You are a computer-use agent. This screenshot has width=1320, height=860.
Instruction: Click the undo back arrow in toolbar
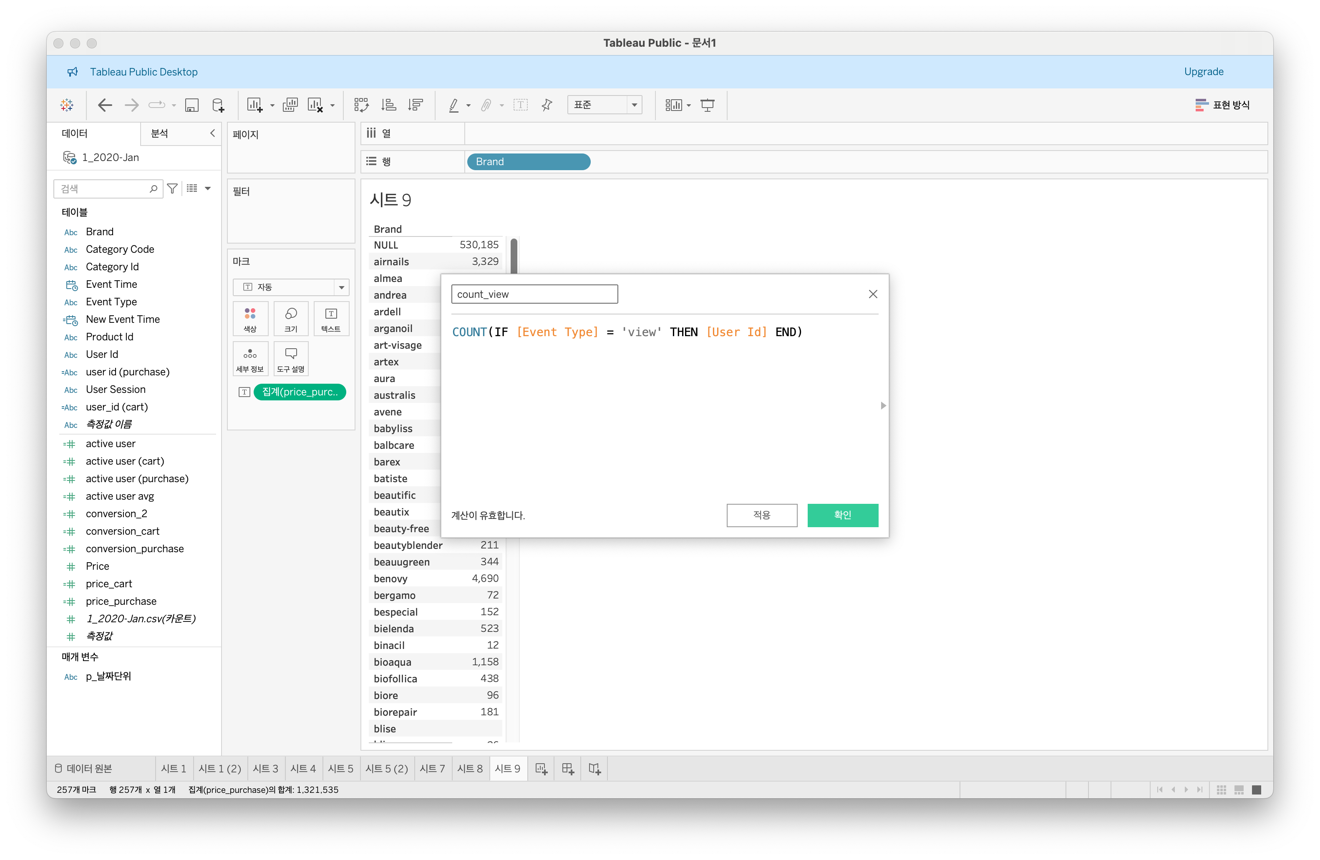[105, 105]
